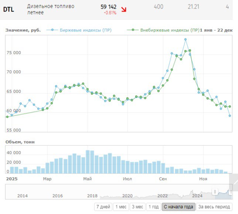Click the right navigator range handle

click(230, 191)
